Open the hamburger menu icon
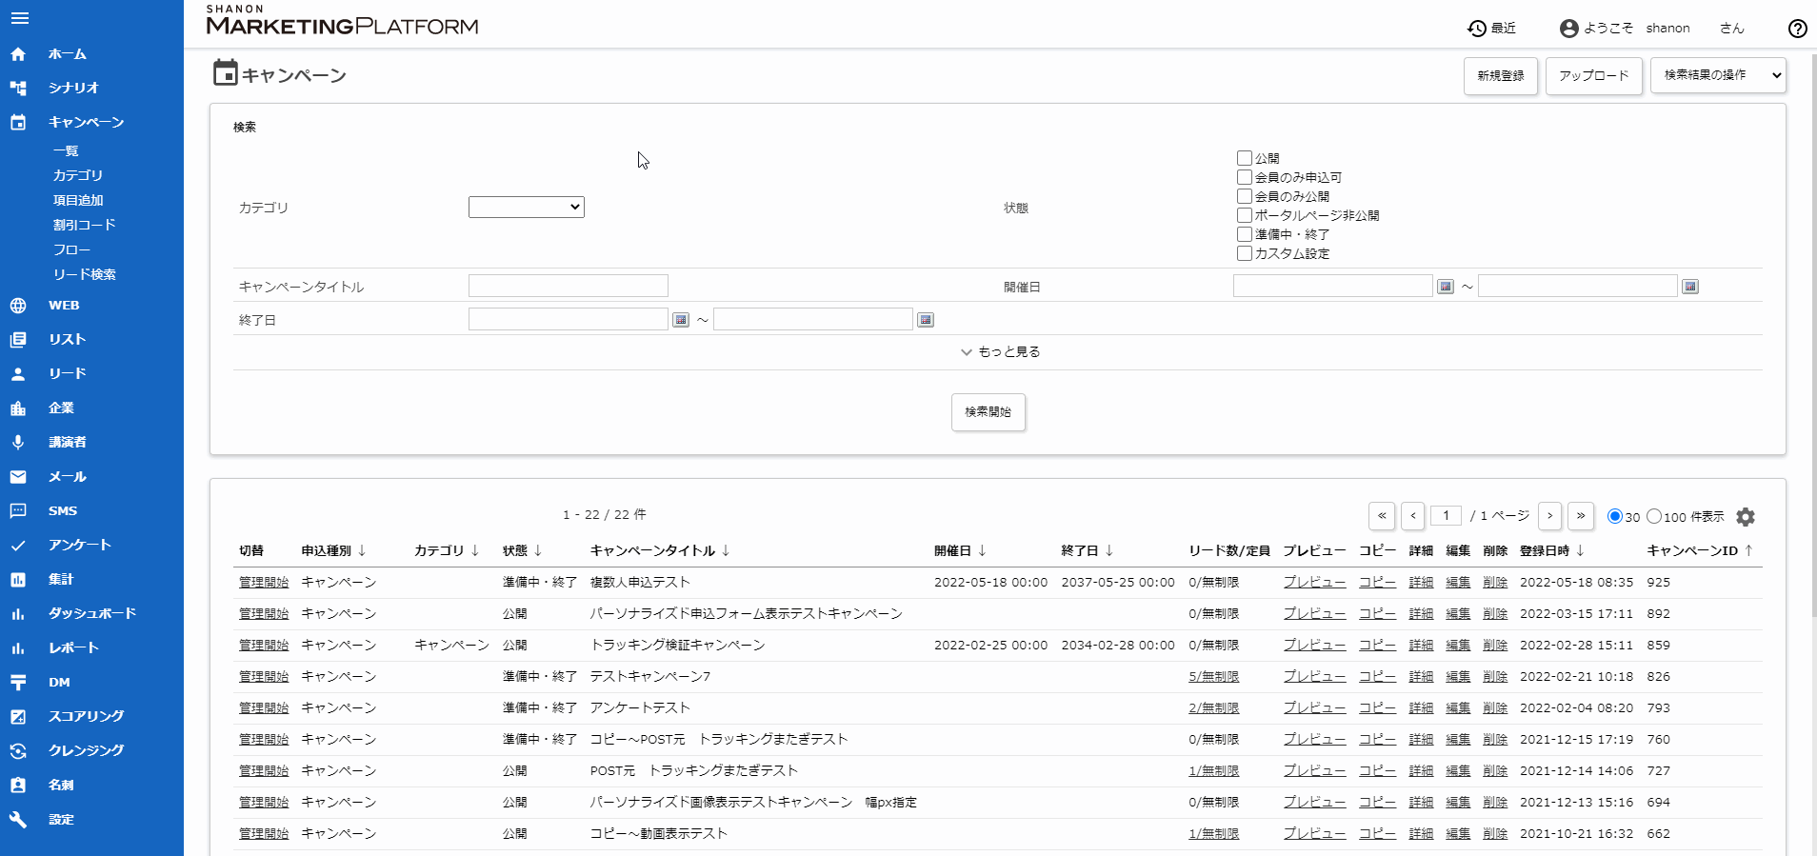The width and height of the screenshot is (1817, 856). (19, 18)
